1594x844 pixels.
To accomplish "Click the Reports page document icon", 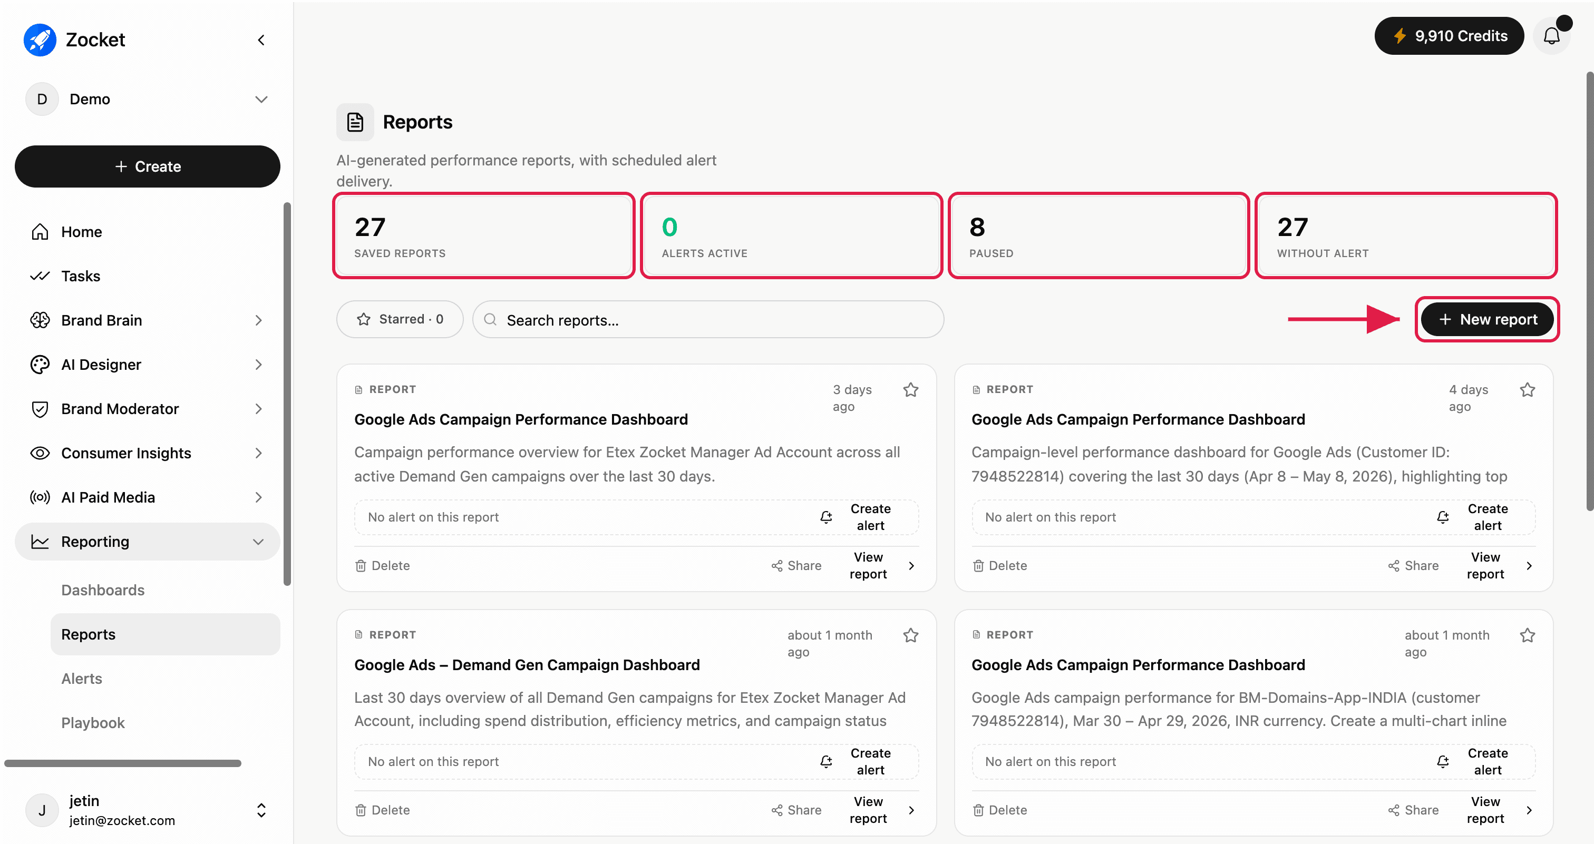I will click(355, 122).
